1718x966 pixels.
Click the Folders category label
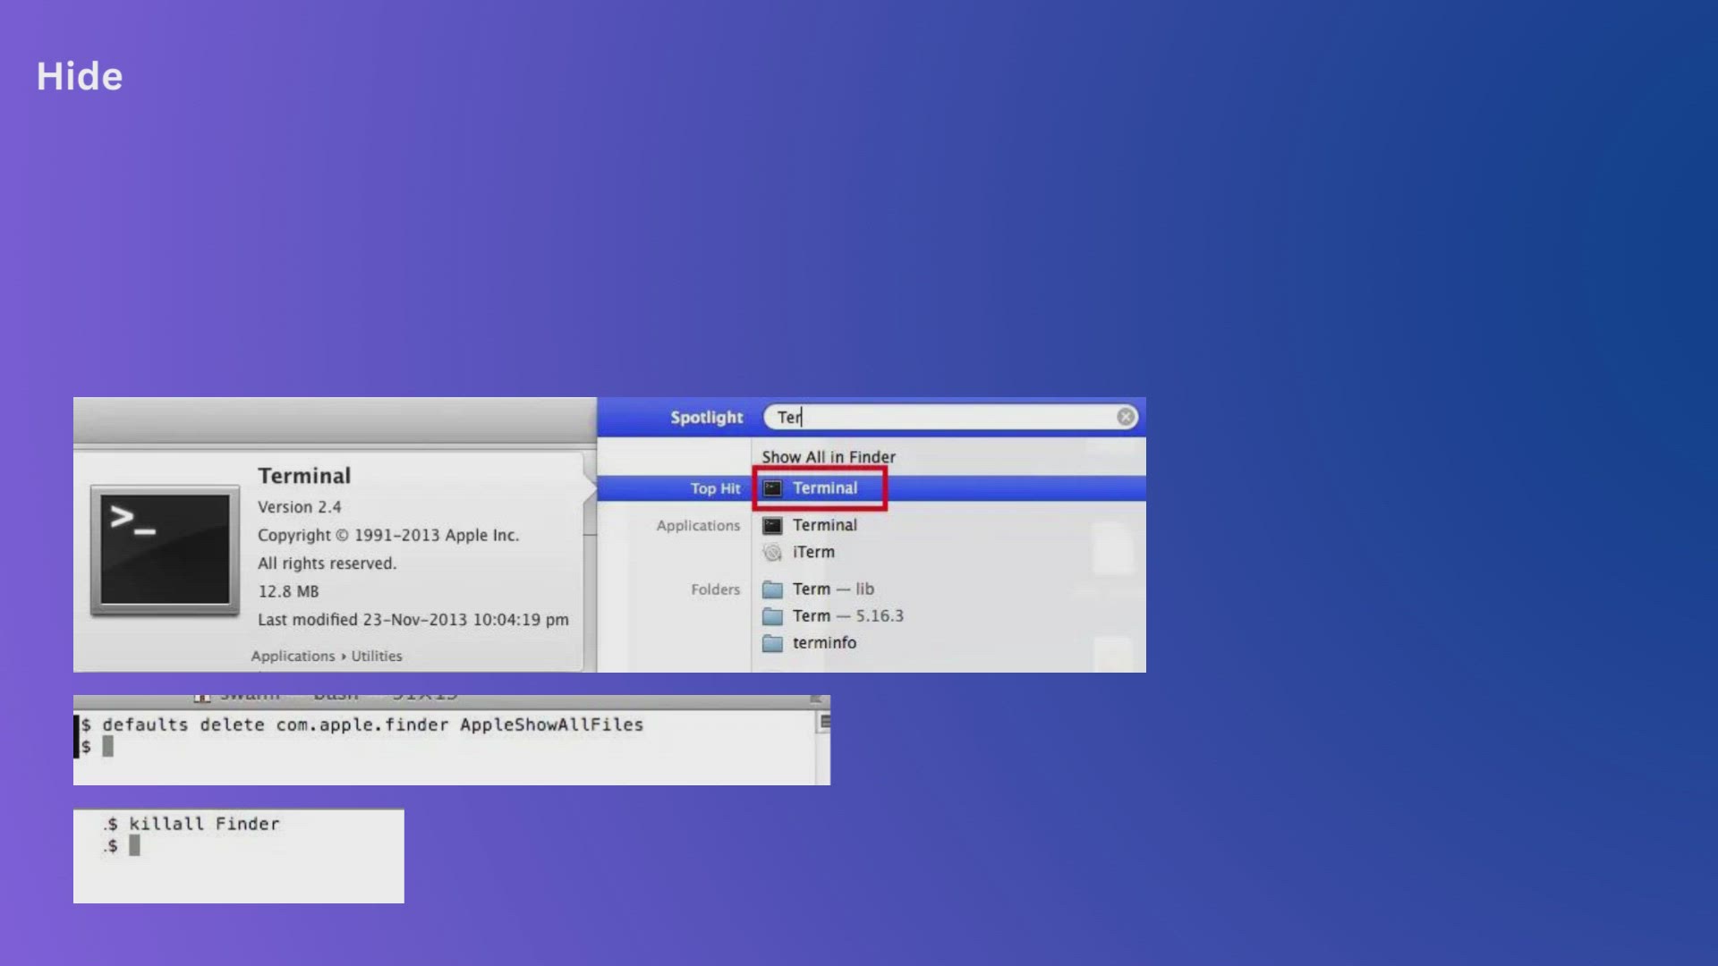715,589
